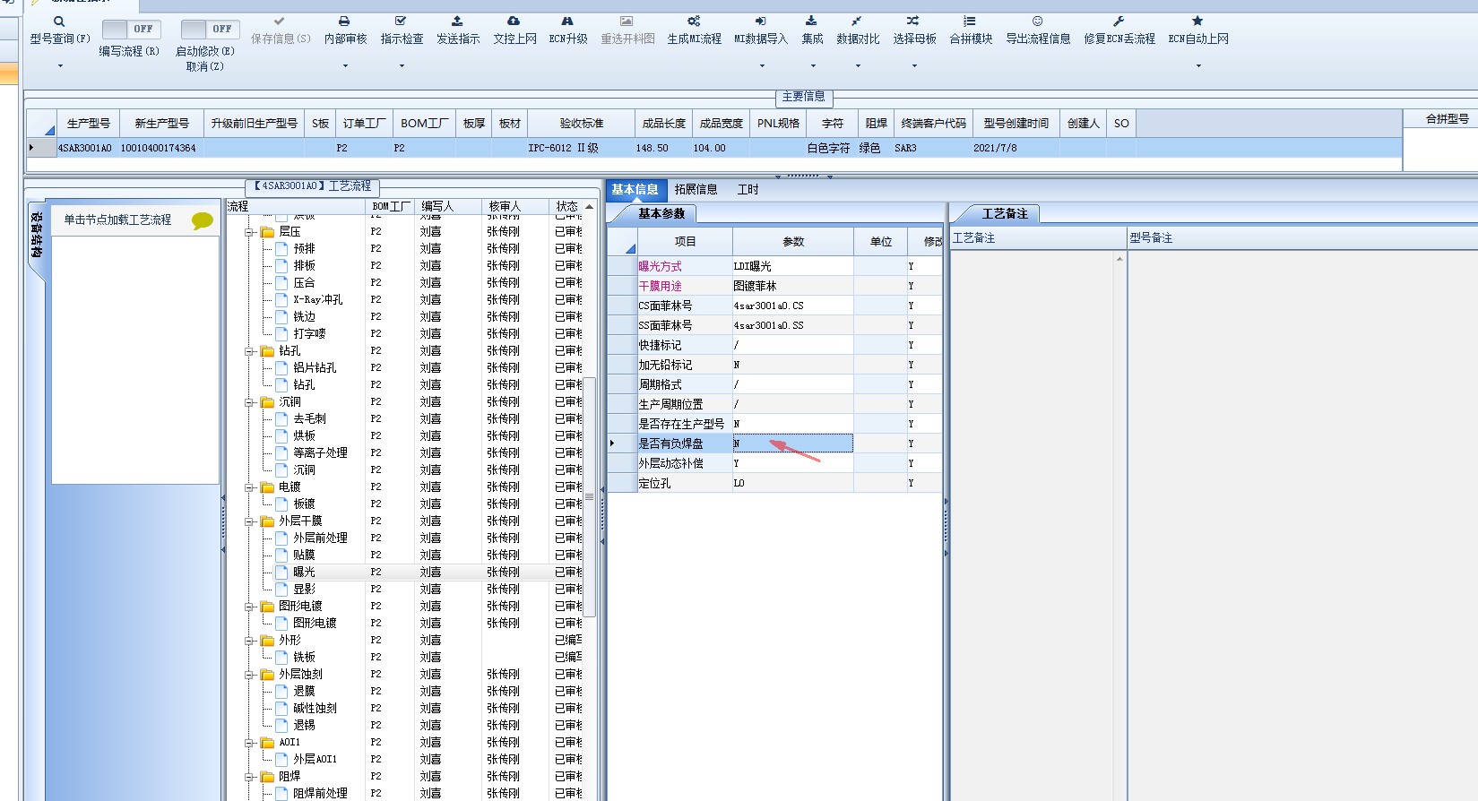Image resolution: width=1478 pixels, height=801 pixels.
Task: Click the 外层动态补偿 row label
Action: coord(685,463)
